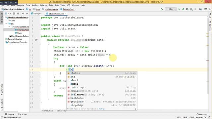Viewport: 212px width, 119px height.
Task: Stop the screen recording with the square button
Action: (16, 2)
